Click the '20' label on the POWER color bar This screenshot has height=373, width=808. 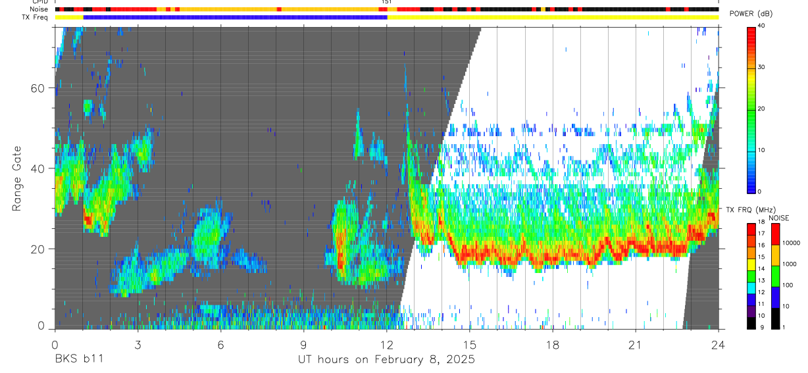click(761, 109)
